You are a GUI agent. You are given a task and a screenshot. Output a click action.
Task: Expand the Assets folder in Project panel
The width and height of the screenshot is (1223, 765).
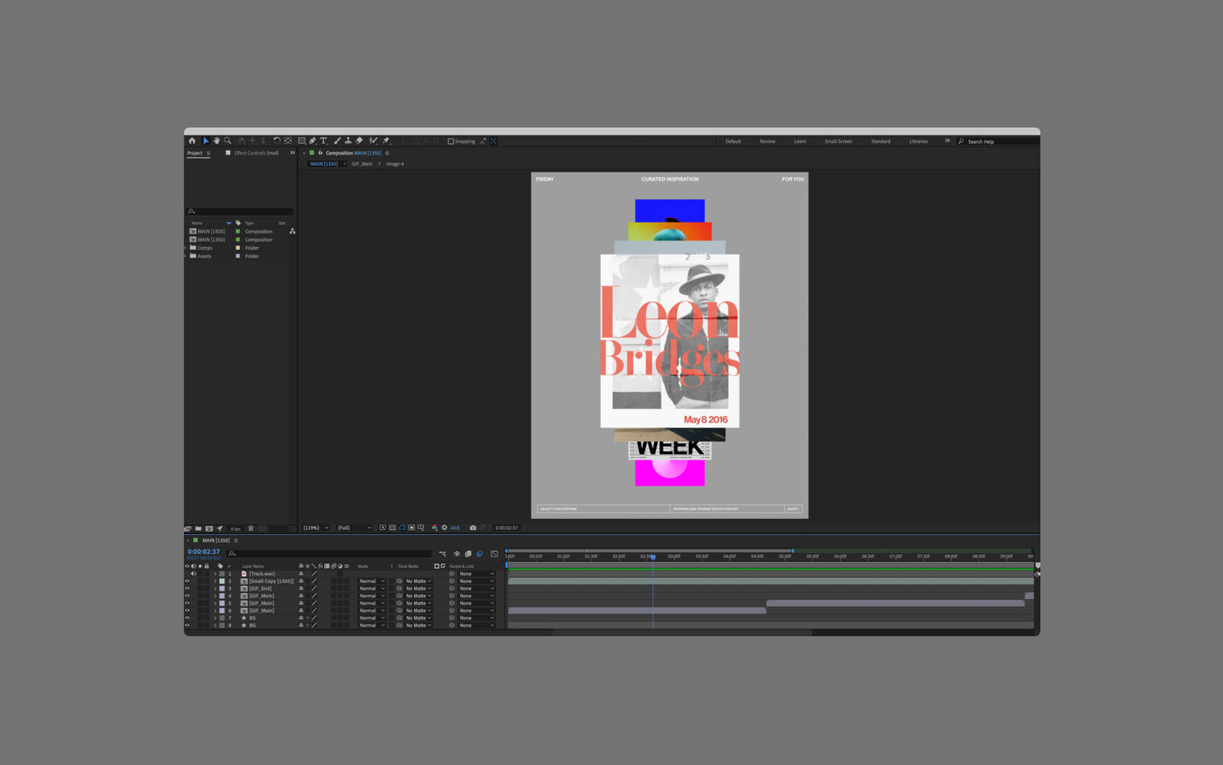point(185,256)
